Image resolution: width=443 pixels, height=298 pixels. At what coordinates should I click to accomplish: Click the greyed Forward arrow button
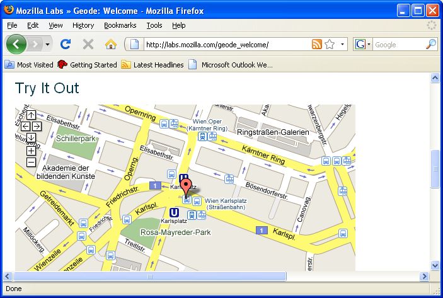pos(35,44)
